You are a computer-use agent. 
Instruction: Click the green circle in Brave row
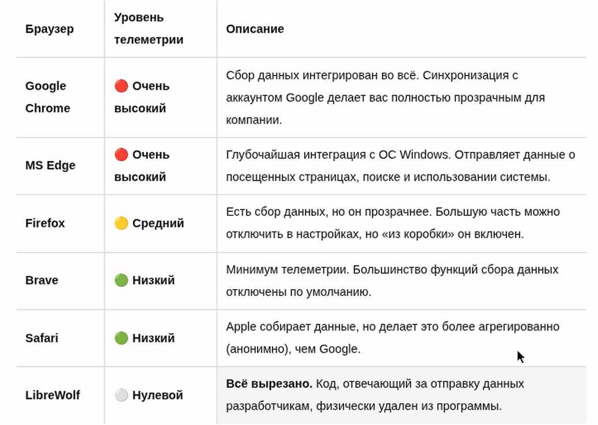point(122,280)
